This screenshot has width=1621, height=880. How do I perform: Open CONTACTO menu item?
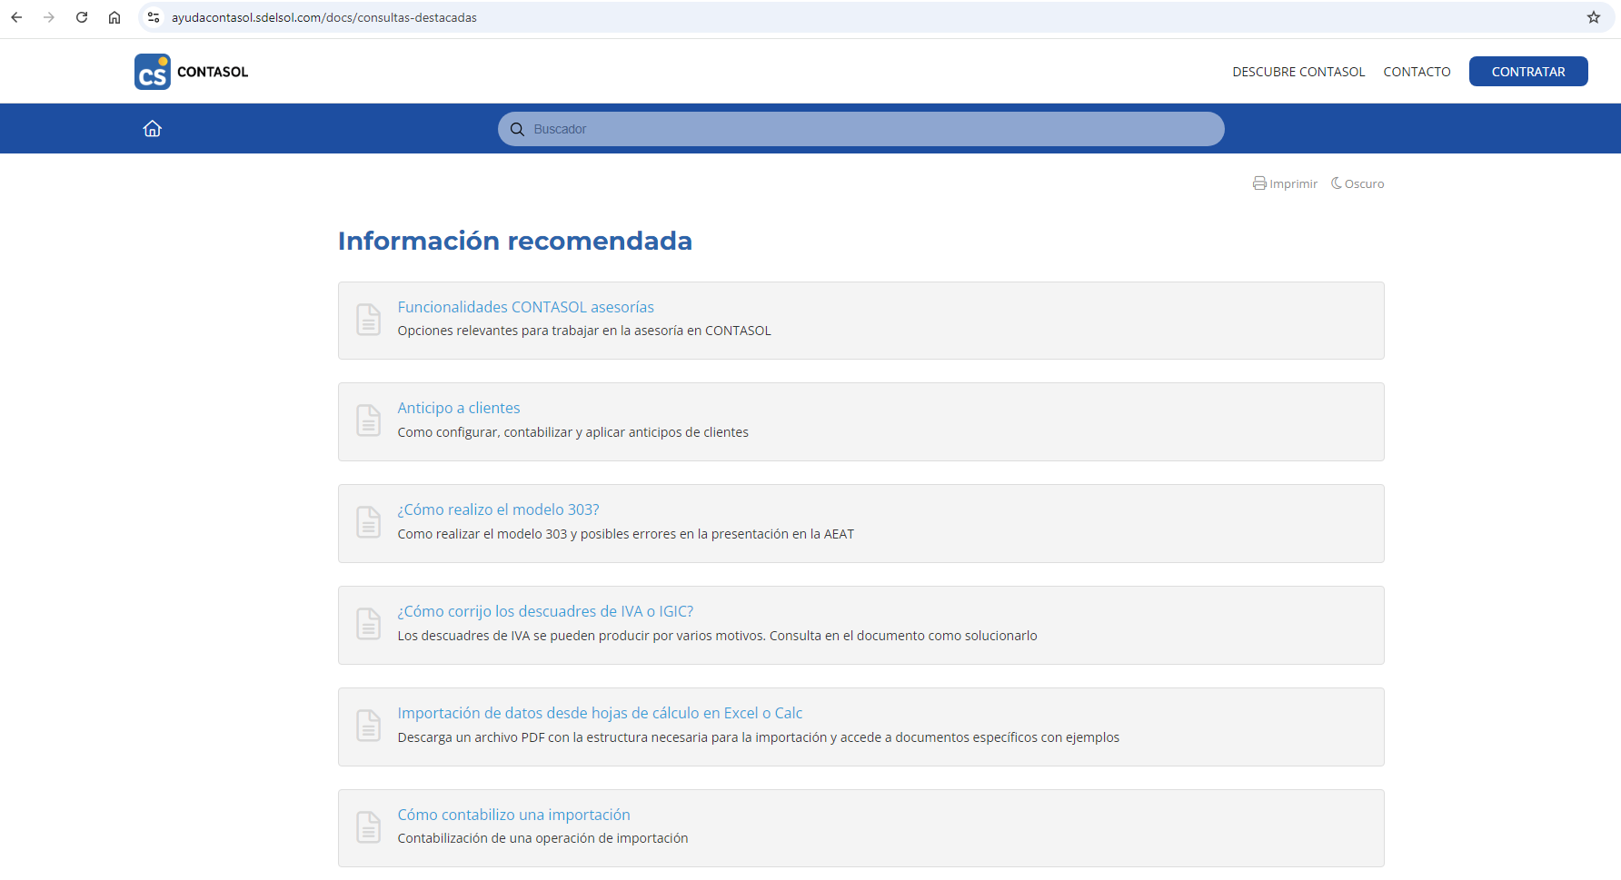(x=1417, y=72)
